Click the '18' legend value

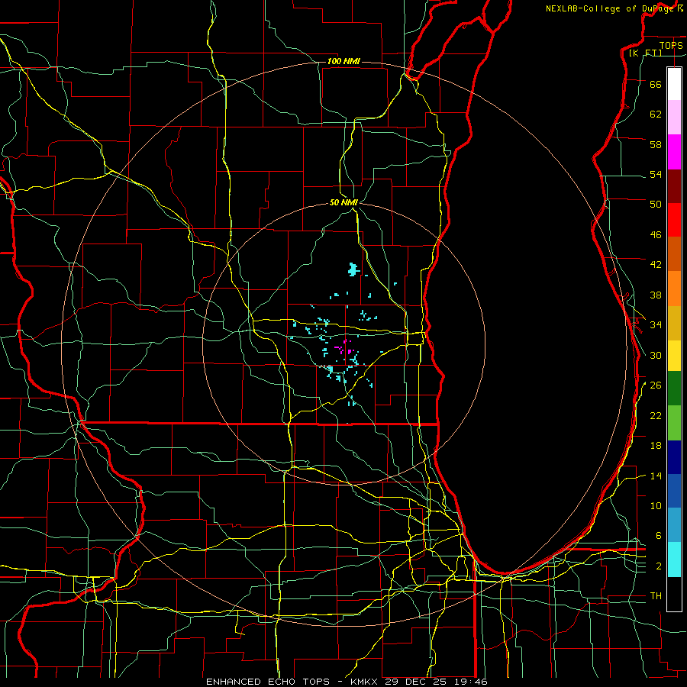pos(656,446)
